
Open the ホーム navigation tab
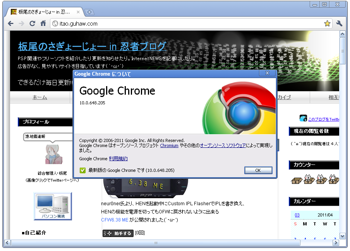40,97
